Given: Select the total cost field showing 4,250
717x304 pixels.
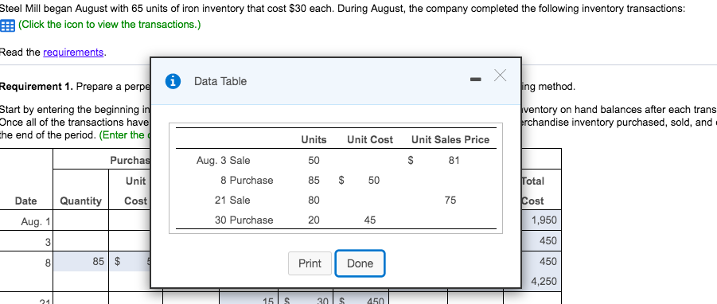Looking at the screenshot, I should (x=540, y=282).
